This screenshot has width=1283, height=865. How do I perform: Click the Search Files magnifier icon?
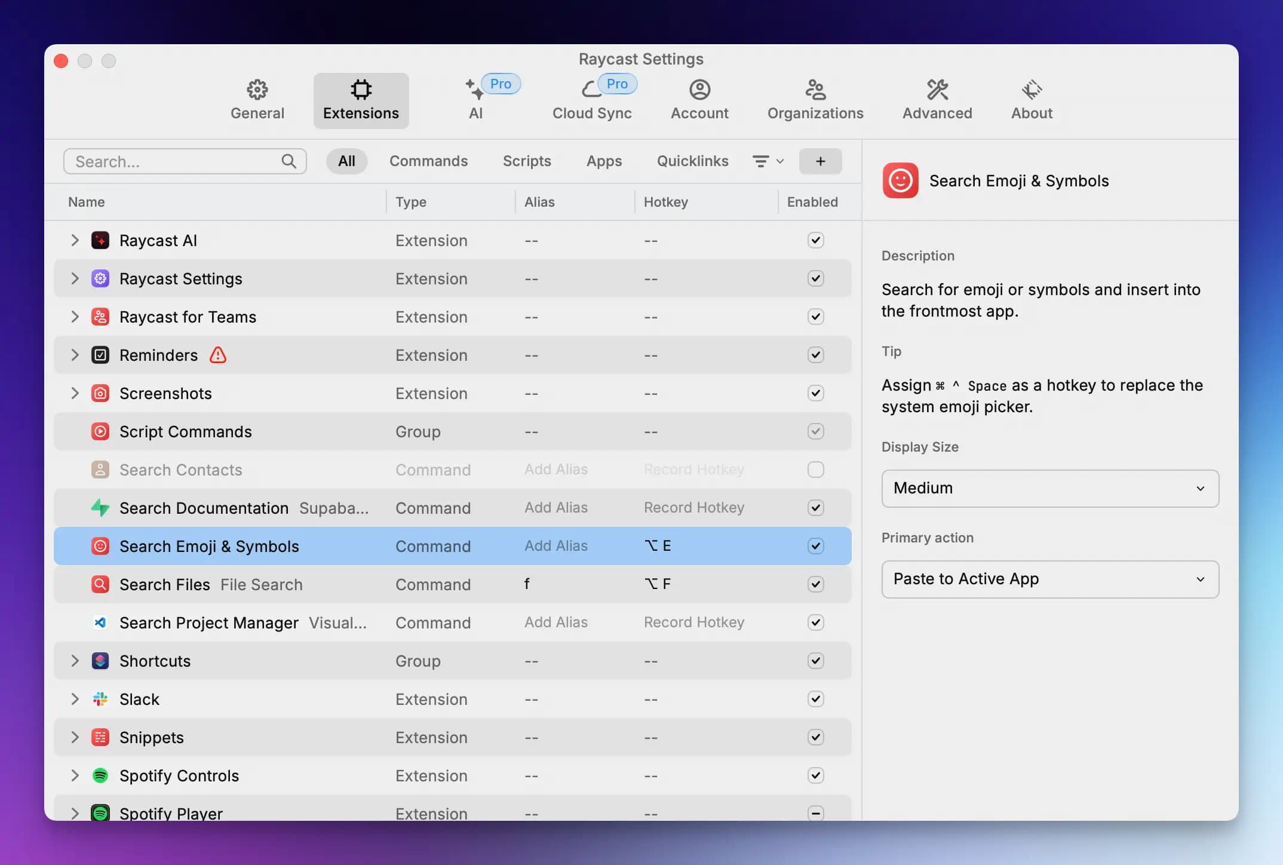pyautogui.click(x=100, y=584)
